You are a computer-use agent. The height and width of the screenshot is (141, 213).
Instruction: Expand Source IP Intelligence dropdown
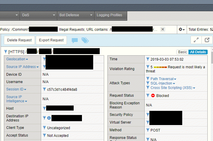coord(26,101)
